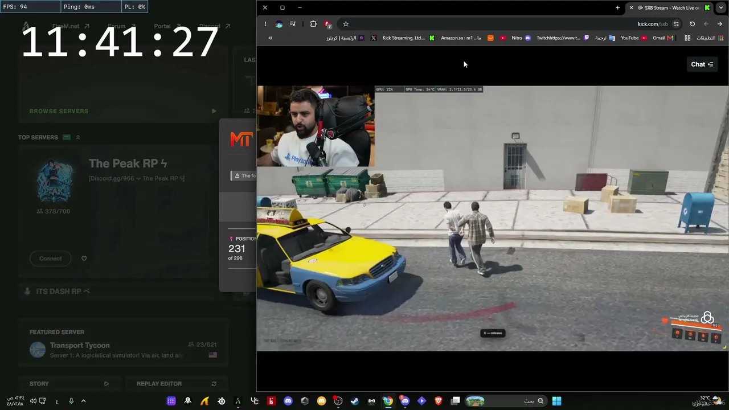Open a new browser tab
729x410 pixels.
click(x=617, y=7)
